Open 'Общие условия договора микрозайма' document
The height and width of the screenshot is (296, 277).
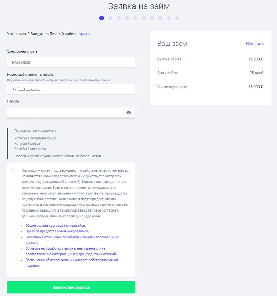(x=56, y=225)
